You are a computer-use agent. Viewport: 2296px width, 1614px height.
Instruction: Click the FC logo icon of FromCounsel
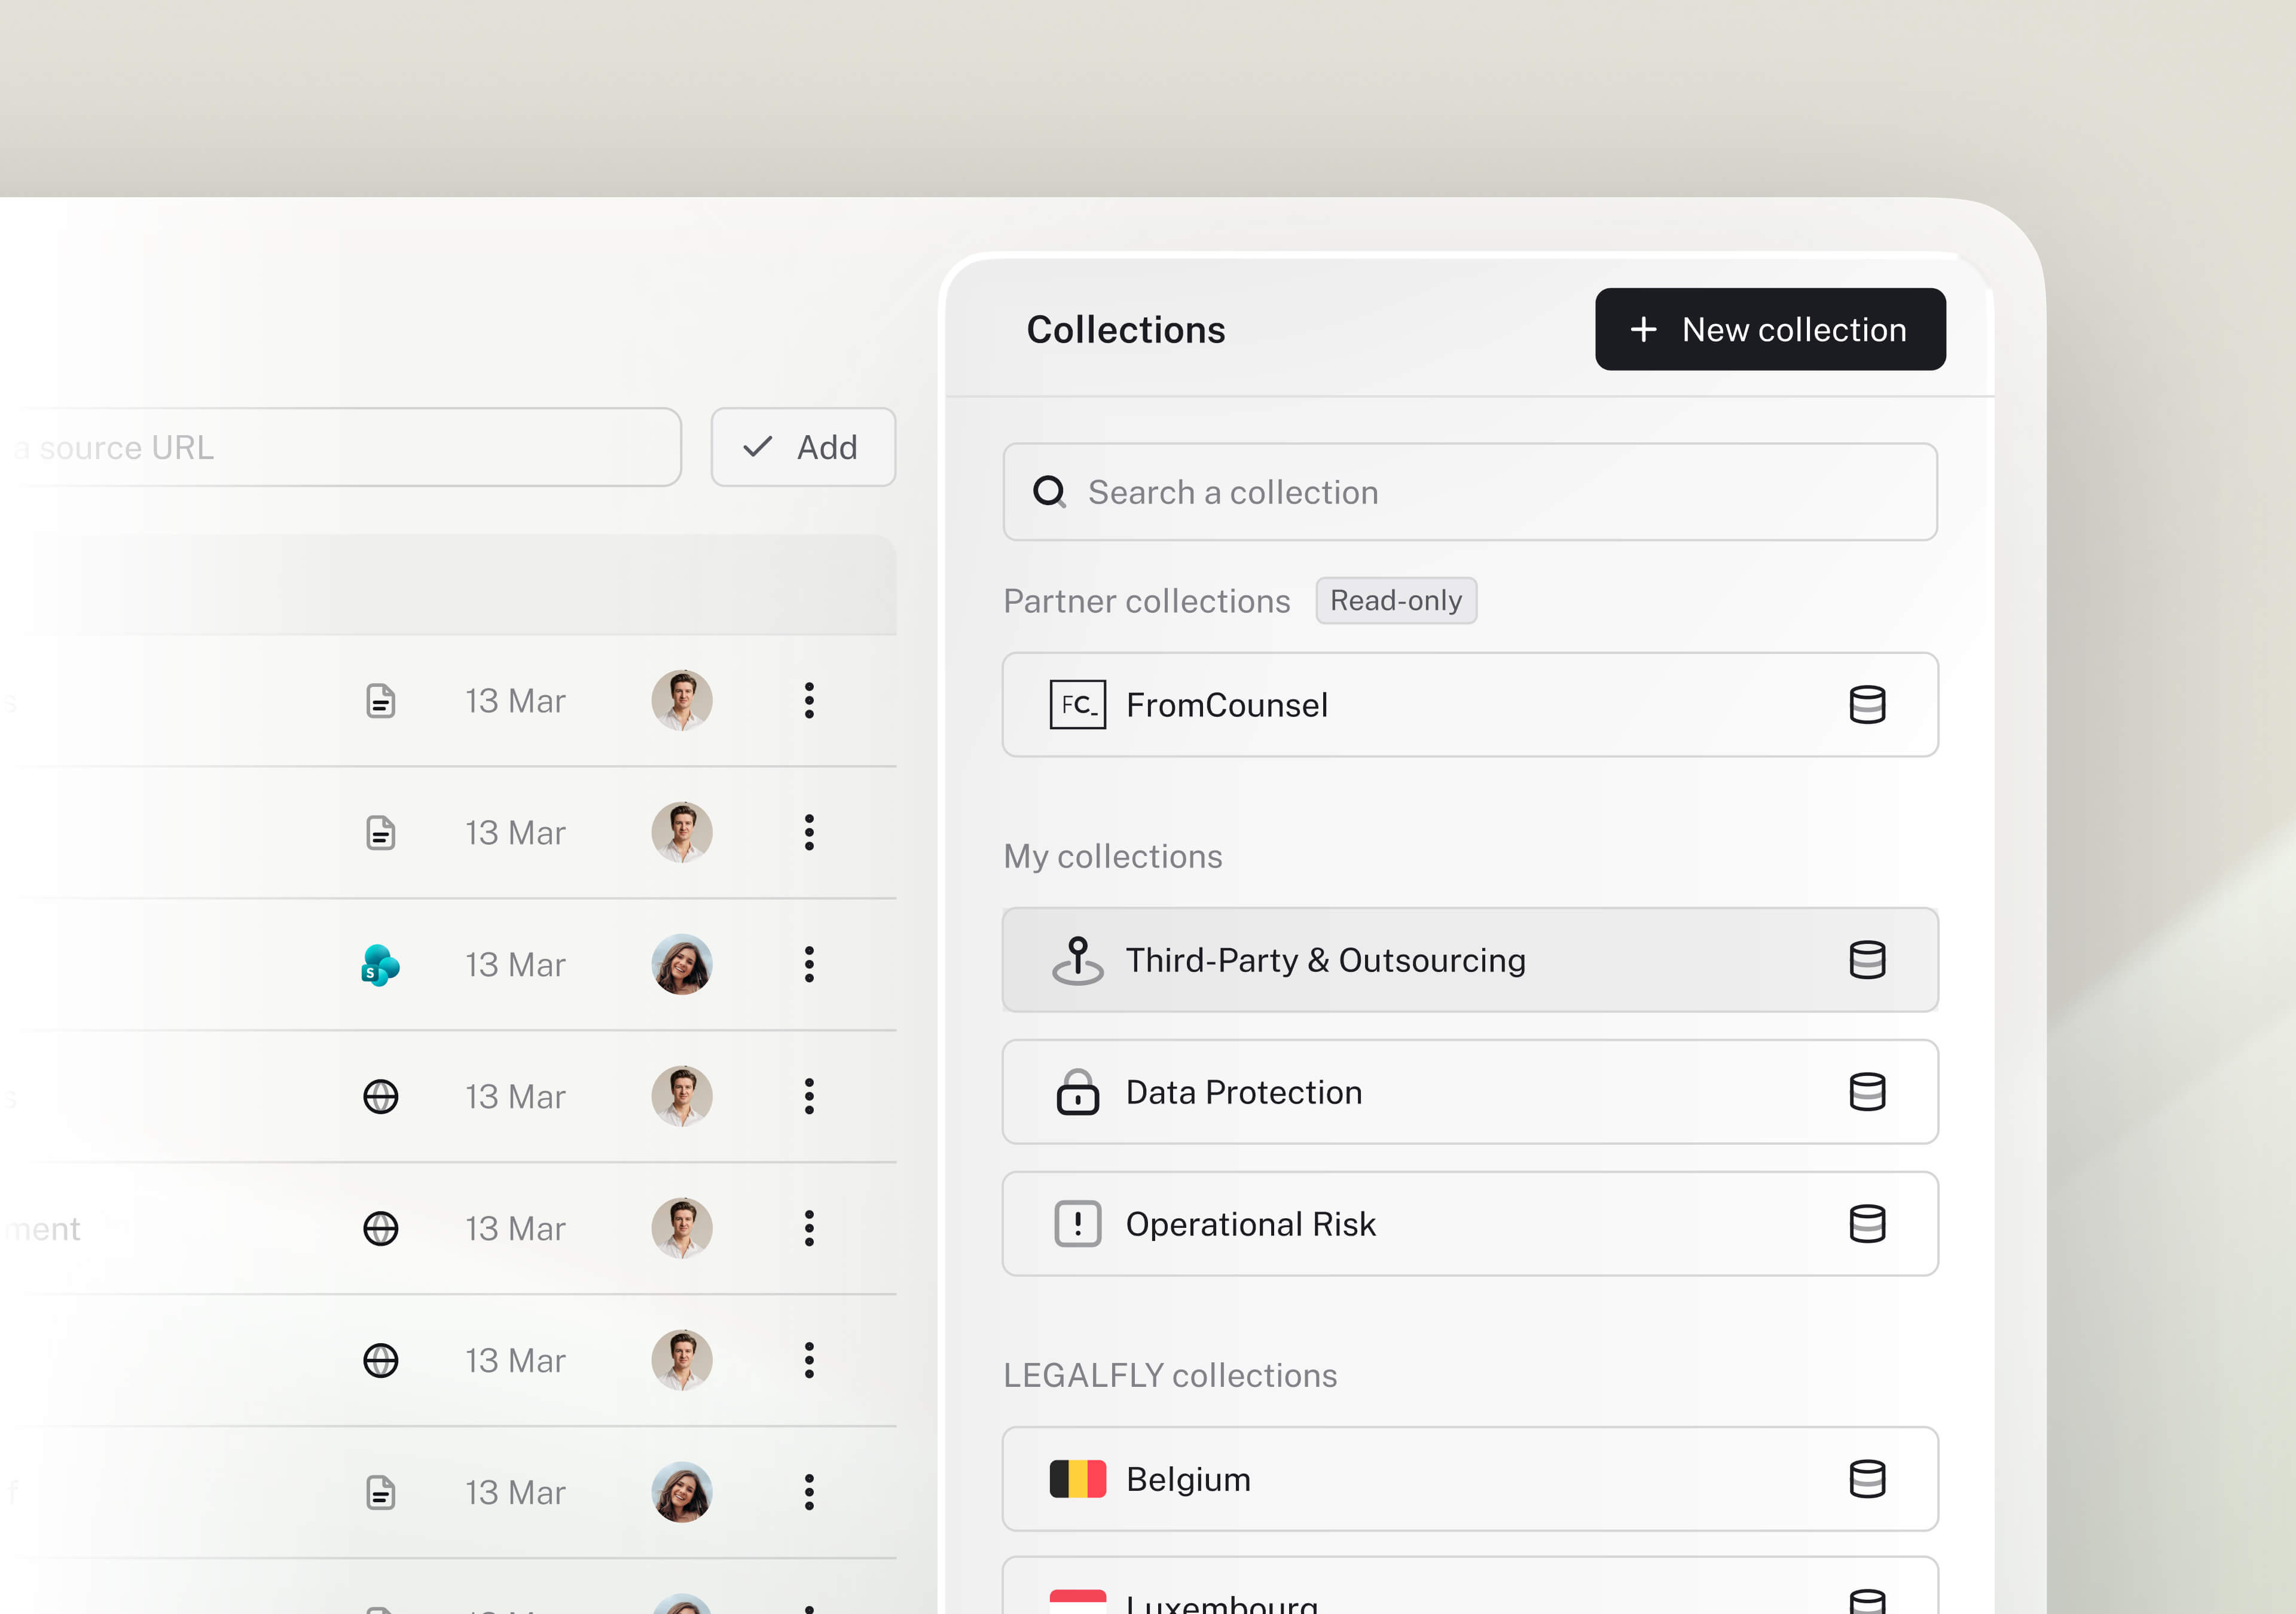(x=1077, y=705)
